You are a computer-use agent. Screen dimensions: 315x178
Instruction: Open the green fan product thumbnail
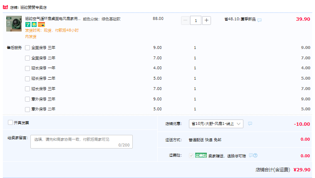(14, 24)
